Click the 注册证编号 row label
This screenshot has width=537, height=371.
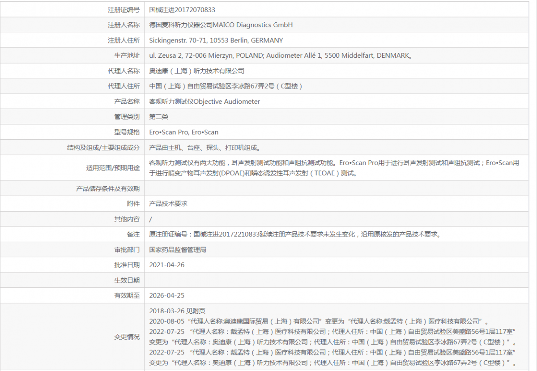tap(124, 9)
